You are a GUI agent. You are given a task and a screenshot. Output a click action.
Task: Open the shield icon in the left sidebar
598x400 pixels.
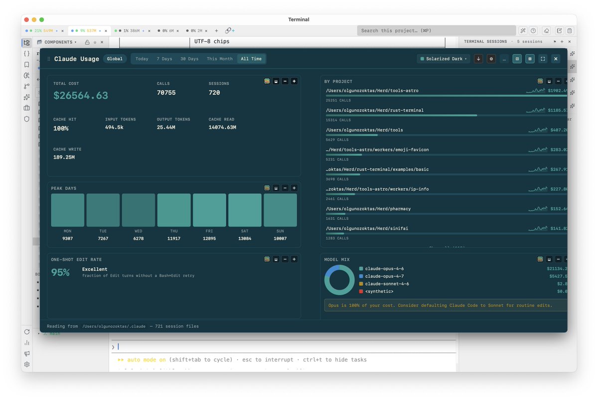click(x=26, y=119)
